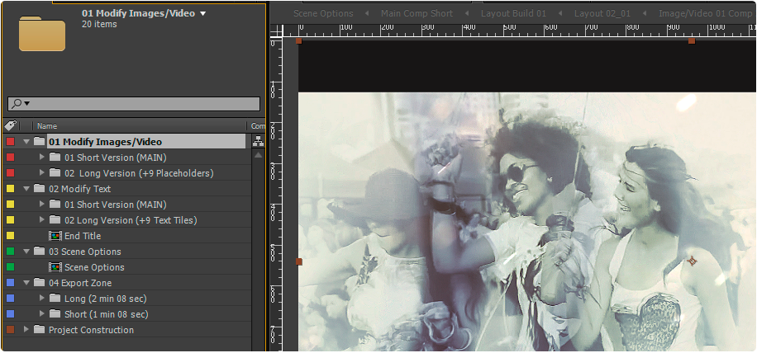Click the green label swatch of the 03 Scene Options folder
Viewport: 757px width, 353px height.
(x=11, y=252)
